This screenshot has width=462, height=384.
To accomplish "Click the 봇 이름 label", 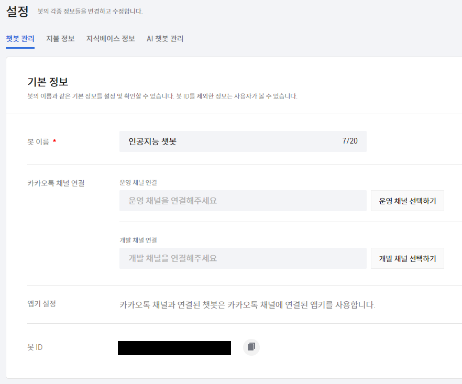I will pos(38,142).
